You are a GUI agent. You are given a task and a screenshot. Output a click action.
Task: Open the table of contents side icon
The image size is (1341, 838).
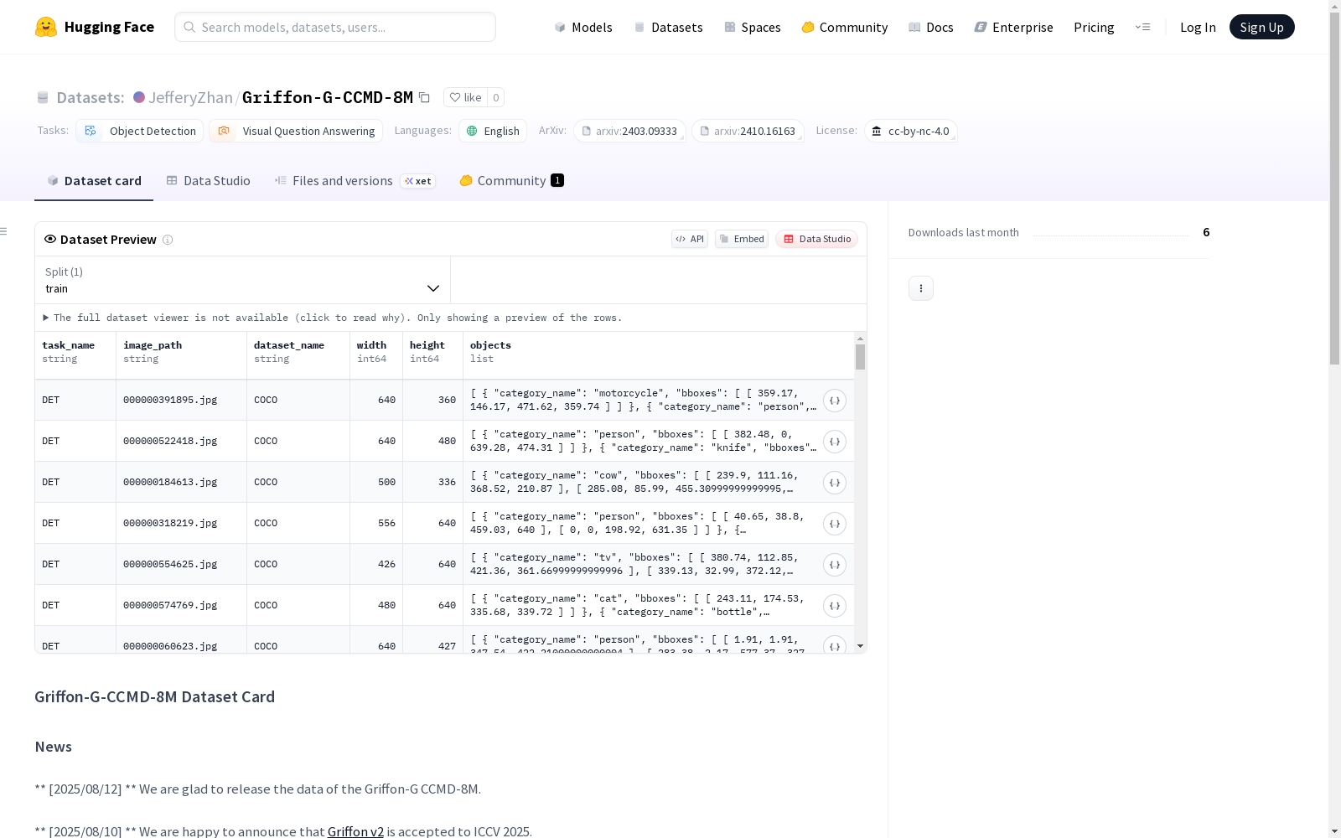(x=4, y=231)
